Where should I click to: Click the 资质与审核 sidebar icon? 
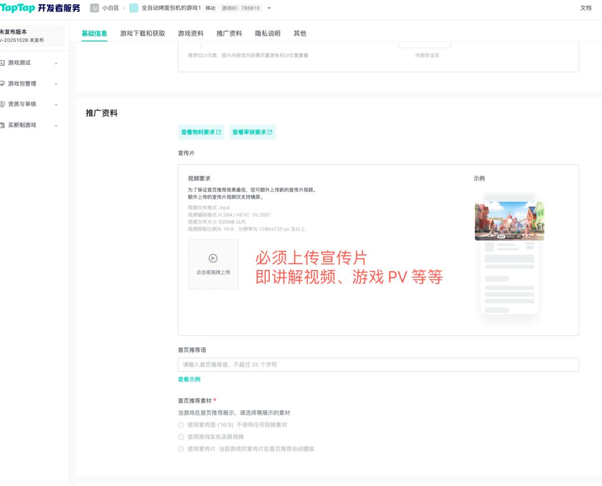(x=2, y=104)
